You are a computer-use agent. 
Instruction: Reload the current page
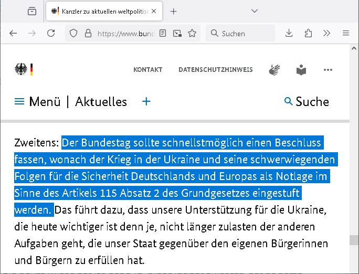(x=51, y=33)
